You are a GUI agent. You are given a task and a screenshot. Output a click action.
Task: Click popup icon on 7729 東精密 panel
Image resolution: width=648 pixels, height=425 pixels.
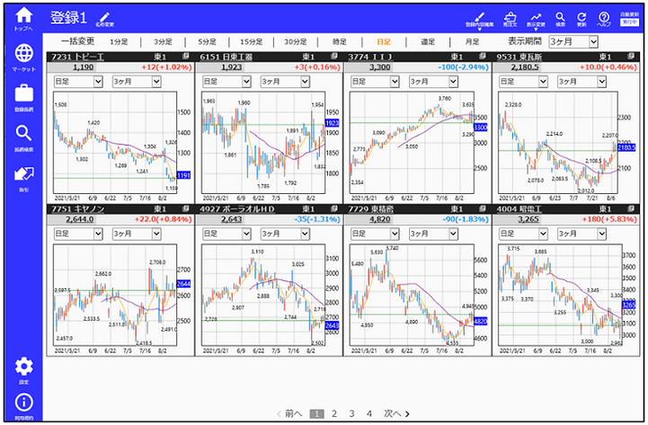click(x=483, y=208)
